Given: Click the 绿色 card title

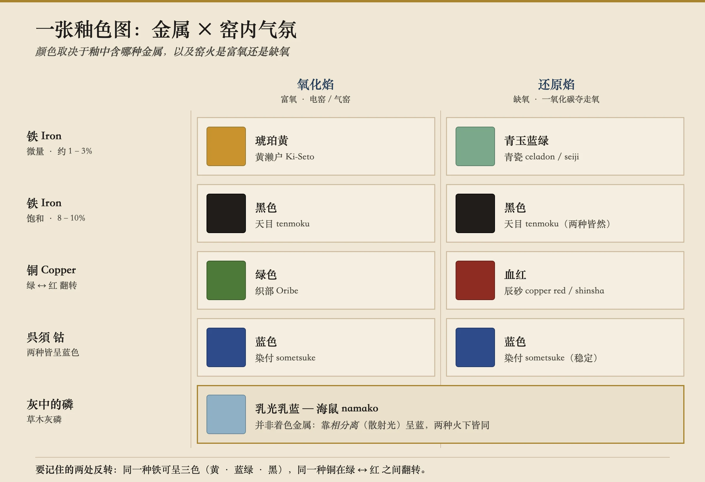Looking at the screenshot, I should [x=266, y=275].
